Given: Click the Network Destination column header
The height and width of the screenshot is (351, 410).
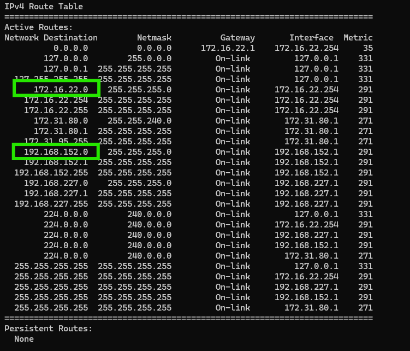Looking at the screenshot, I should (x=51, y=38).
